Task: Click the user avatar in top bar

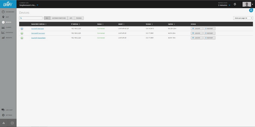Action: pyautogui.click(x=246, y=4)
